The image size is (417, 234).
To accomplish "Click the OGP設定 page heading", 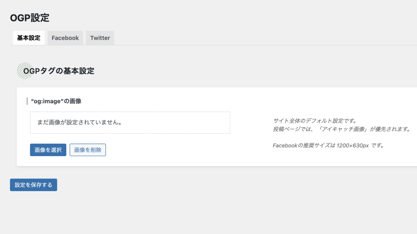I will (x=30, y=17).
